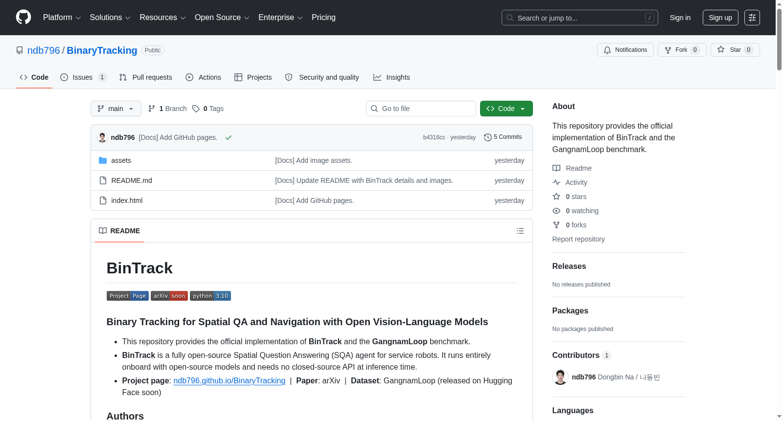Open the Insights tab
Screen dimensions: 783x421
tap(391, 77)
